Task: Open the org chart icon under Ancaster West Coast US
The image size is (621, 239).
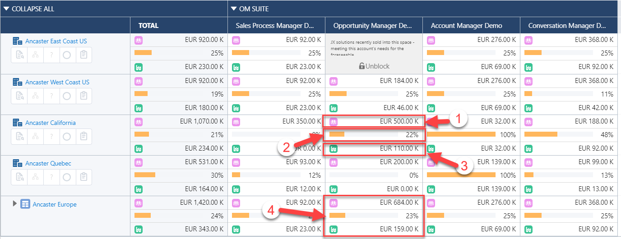Action: coord(36,96)
